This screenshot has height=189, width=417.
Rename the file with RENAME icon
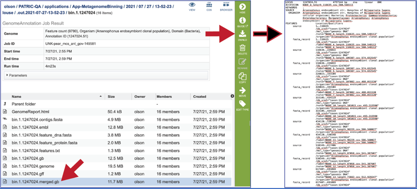pos(242,62)
